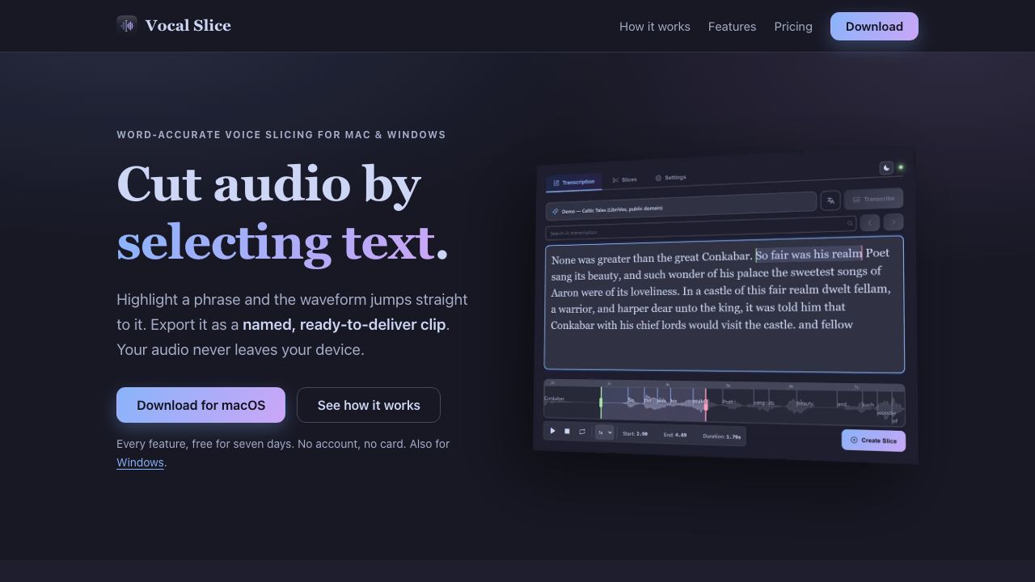Click the Create Slice button
Screen dimensions: 1035x582
[873, 441]
